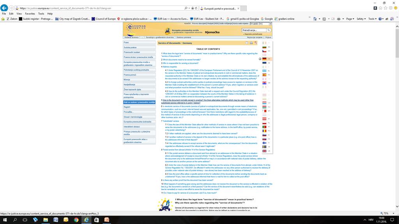Viewport: 399px width, 224px height.
Task: Open the View menu
Action: tap(19, 14)
